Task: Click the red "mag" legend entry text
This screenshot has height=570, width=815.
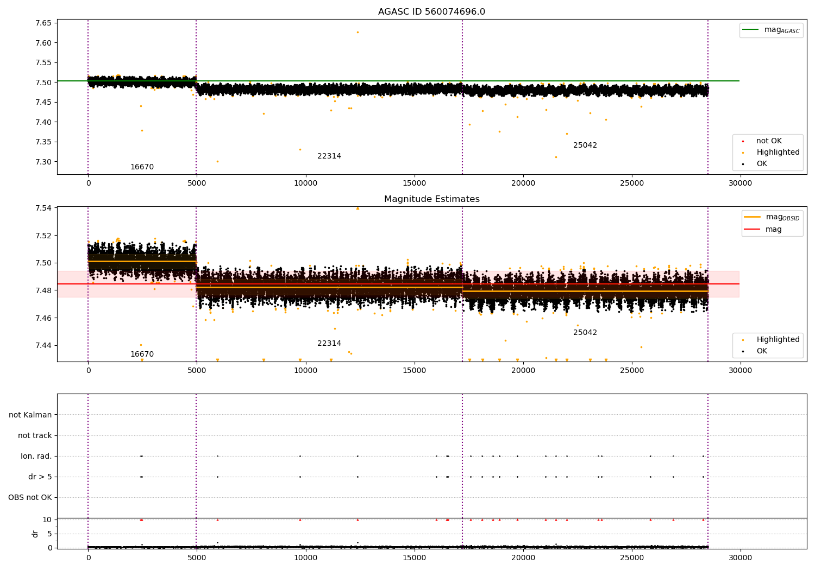Action: 774,230
